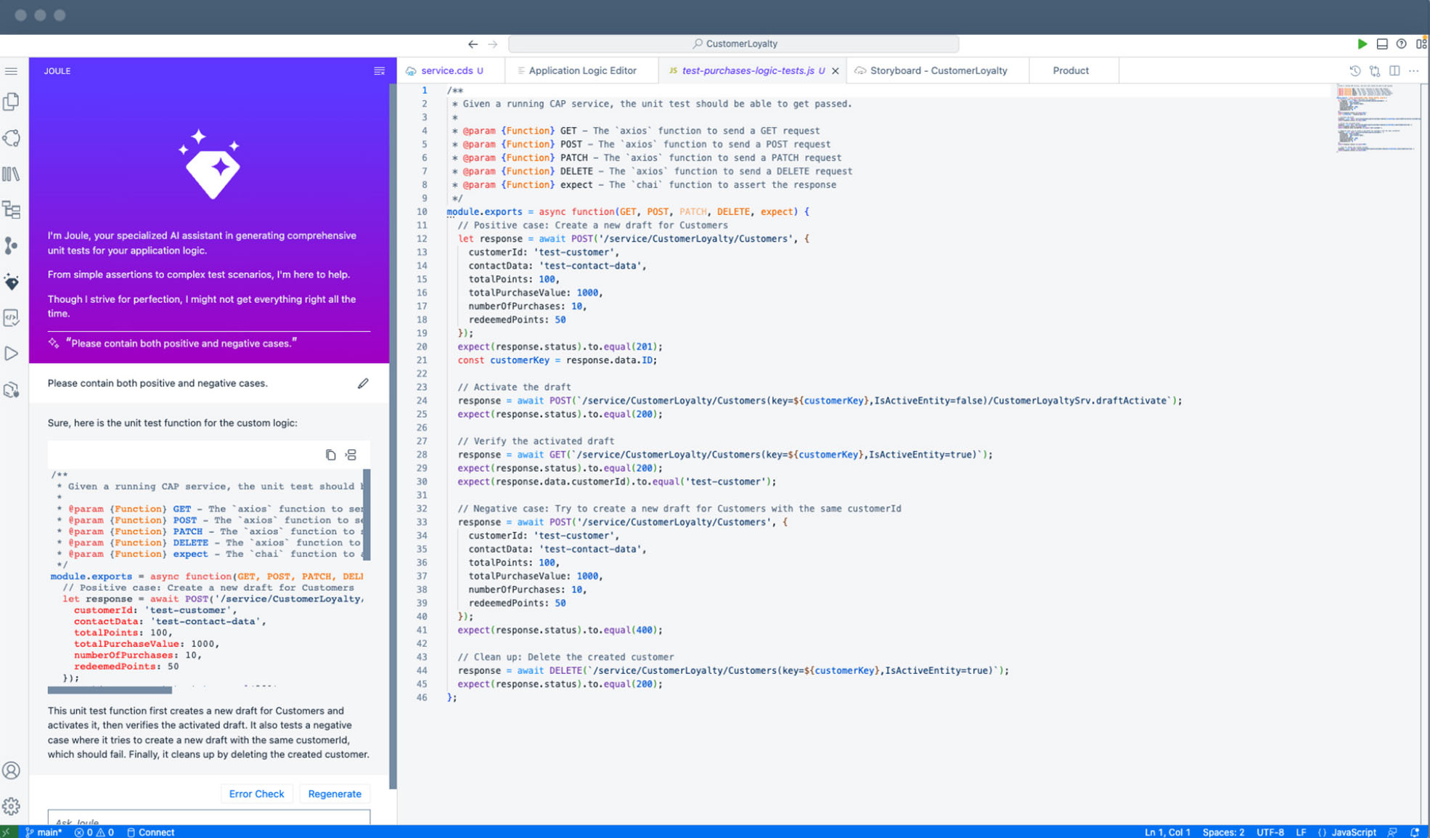Open the Joule AI assistant from the sidebar

tap(11, 281)
